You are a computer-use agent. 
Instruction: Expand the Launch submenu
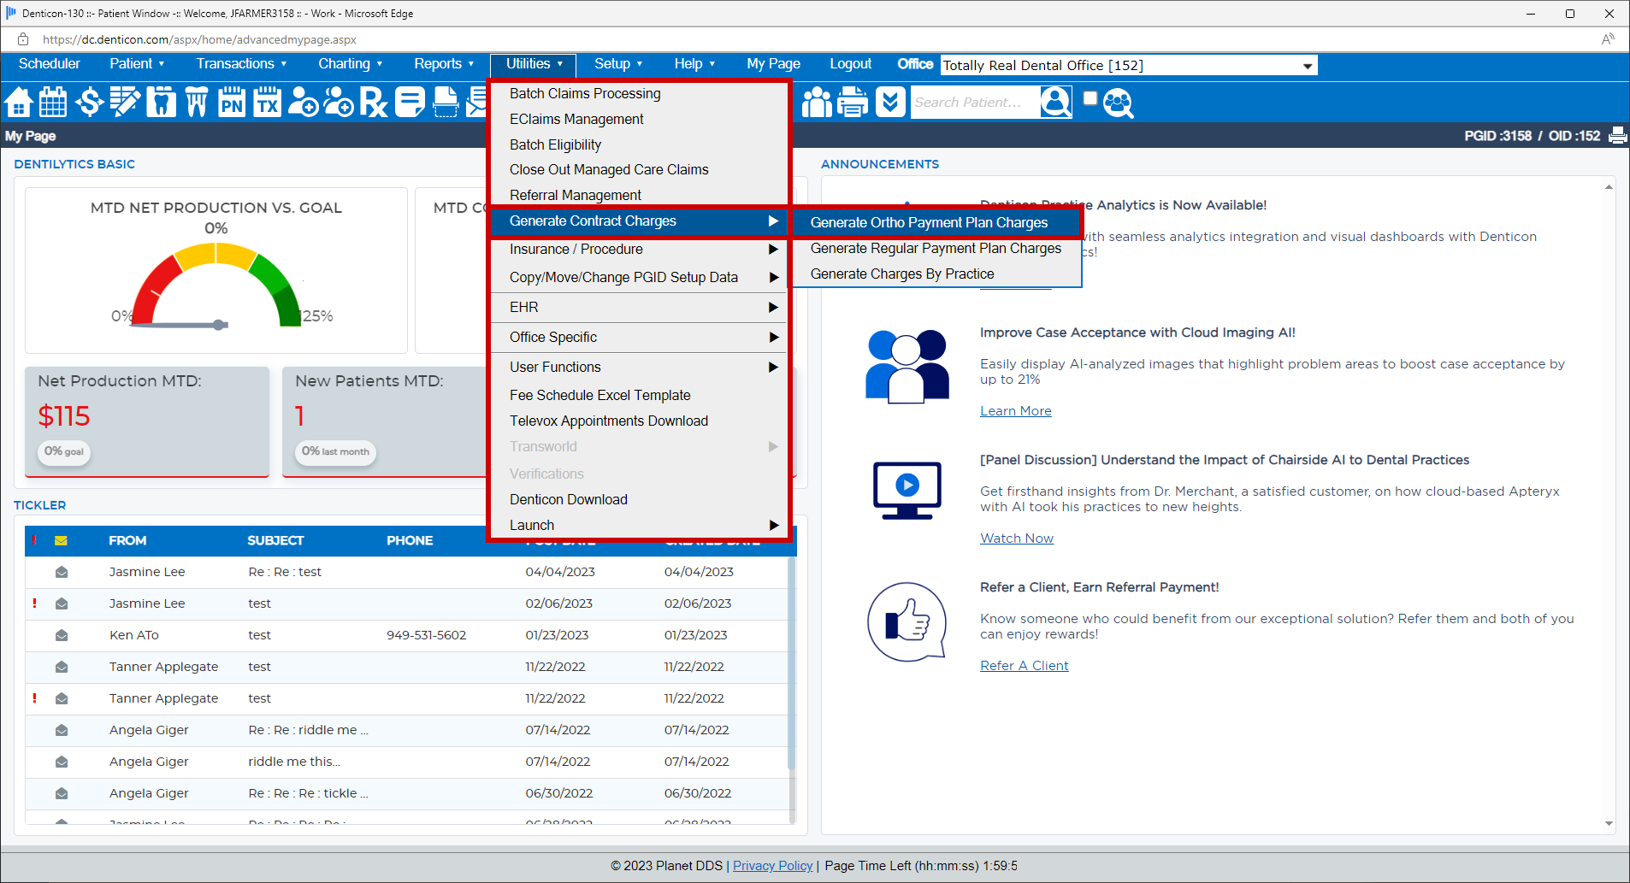639,526
